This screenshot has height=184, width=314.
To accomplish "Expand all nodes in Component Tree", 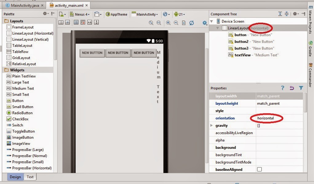I will (280, 14).
